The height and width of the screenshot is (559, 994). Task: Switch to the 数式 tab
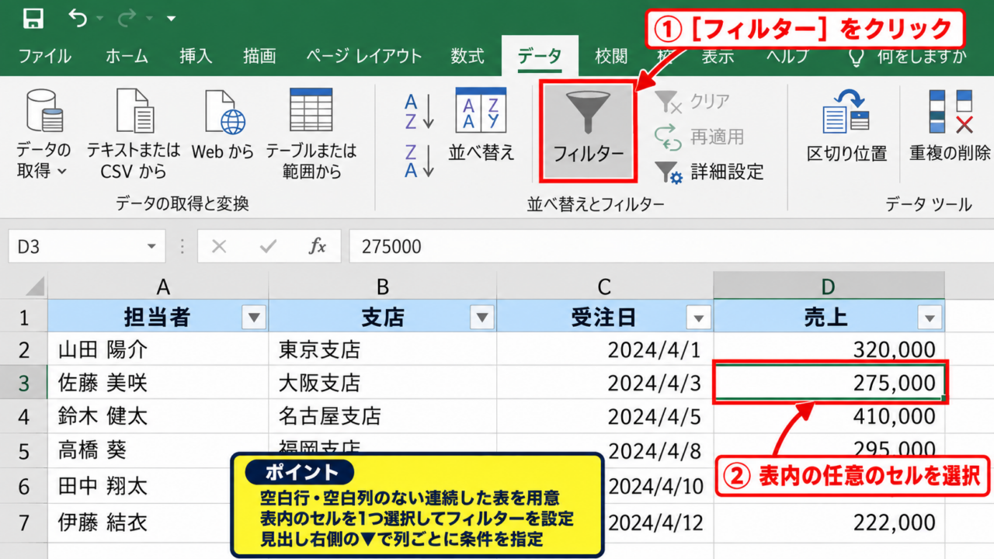click(x=467, y=56)
